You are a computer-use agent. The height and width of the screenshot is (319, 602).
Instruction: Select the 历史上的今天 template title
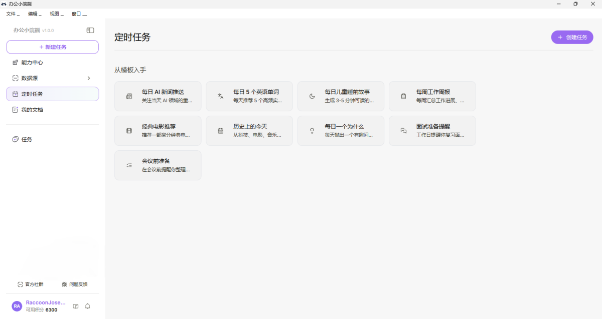tap(250, 127)
